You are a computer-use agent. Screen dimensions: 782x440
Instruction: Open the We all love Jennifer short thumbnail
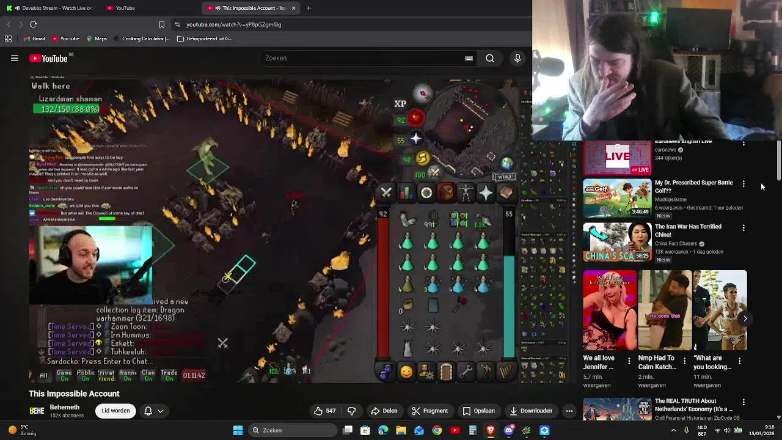pyautogui.click(x=610, y=310)
